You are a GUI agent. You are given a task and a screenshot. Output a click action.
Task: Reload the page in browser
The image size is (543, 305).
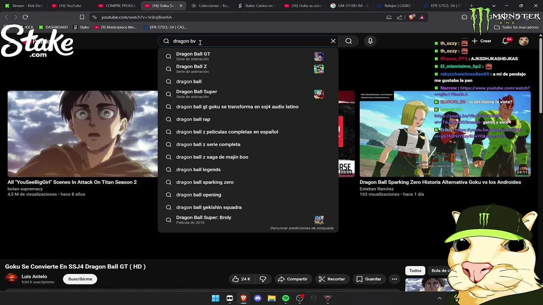(x=25, y=17)
